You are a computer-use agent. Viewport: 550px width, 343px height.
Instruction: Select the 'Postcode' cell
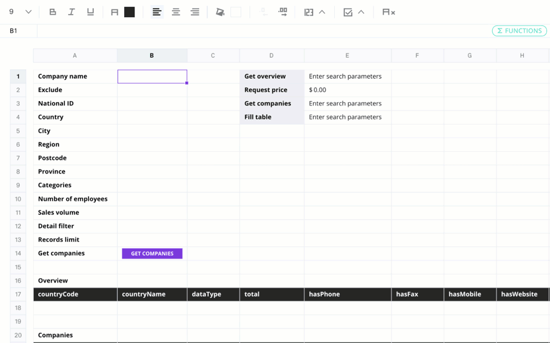click(75, 158)
